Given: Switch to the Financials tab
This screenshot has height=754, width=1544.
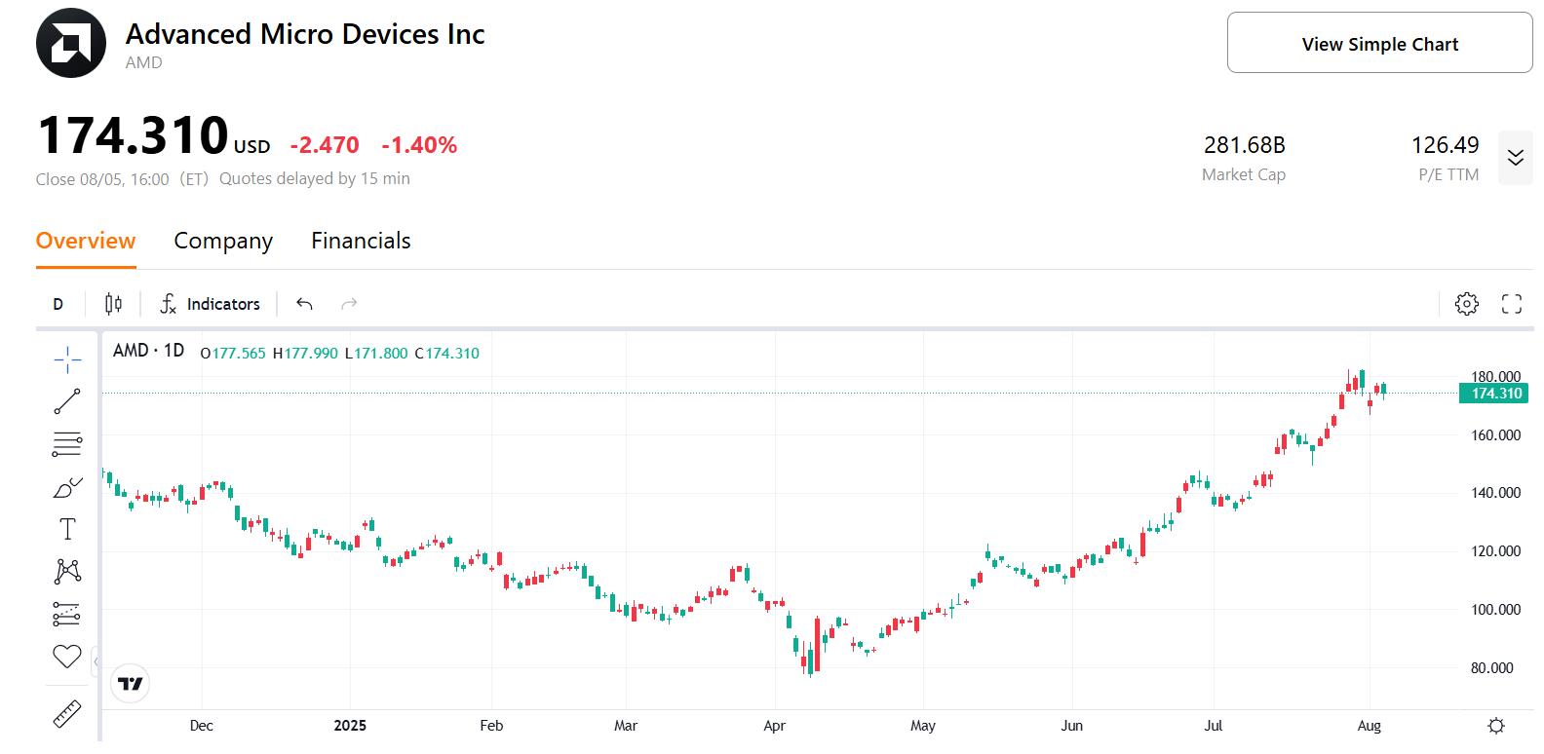Looking at the screenshot, I should (x=360, y=240).
